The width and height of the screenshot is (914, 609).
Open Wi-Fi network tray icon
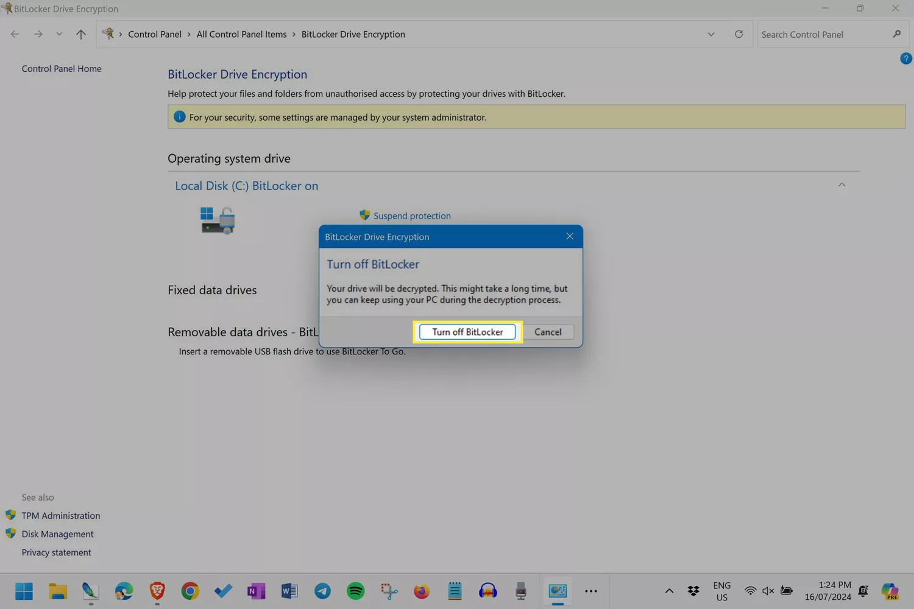pyautogui.click(x=751, y=591)
